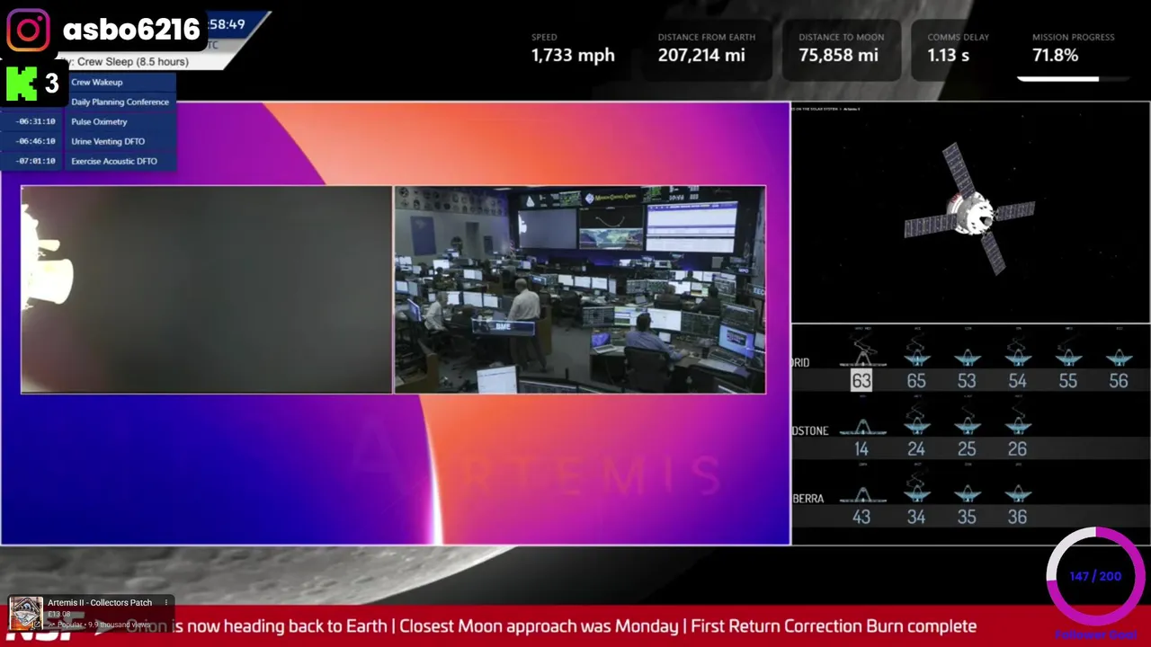
Task: Click the highlighted antenna number 63
Action: [861, 381]
